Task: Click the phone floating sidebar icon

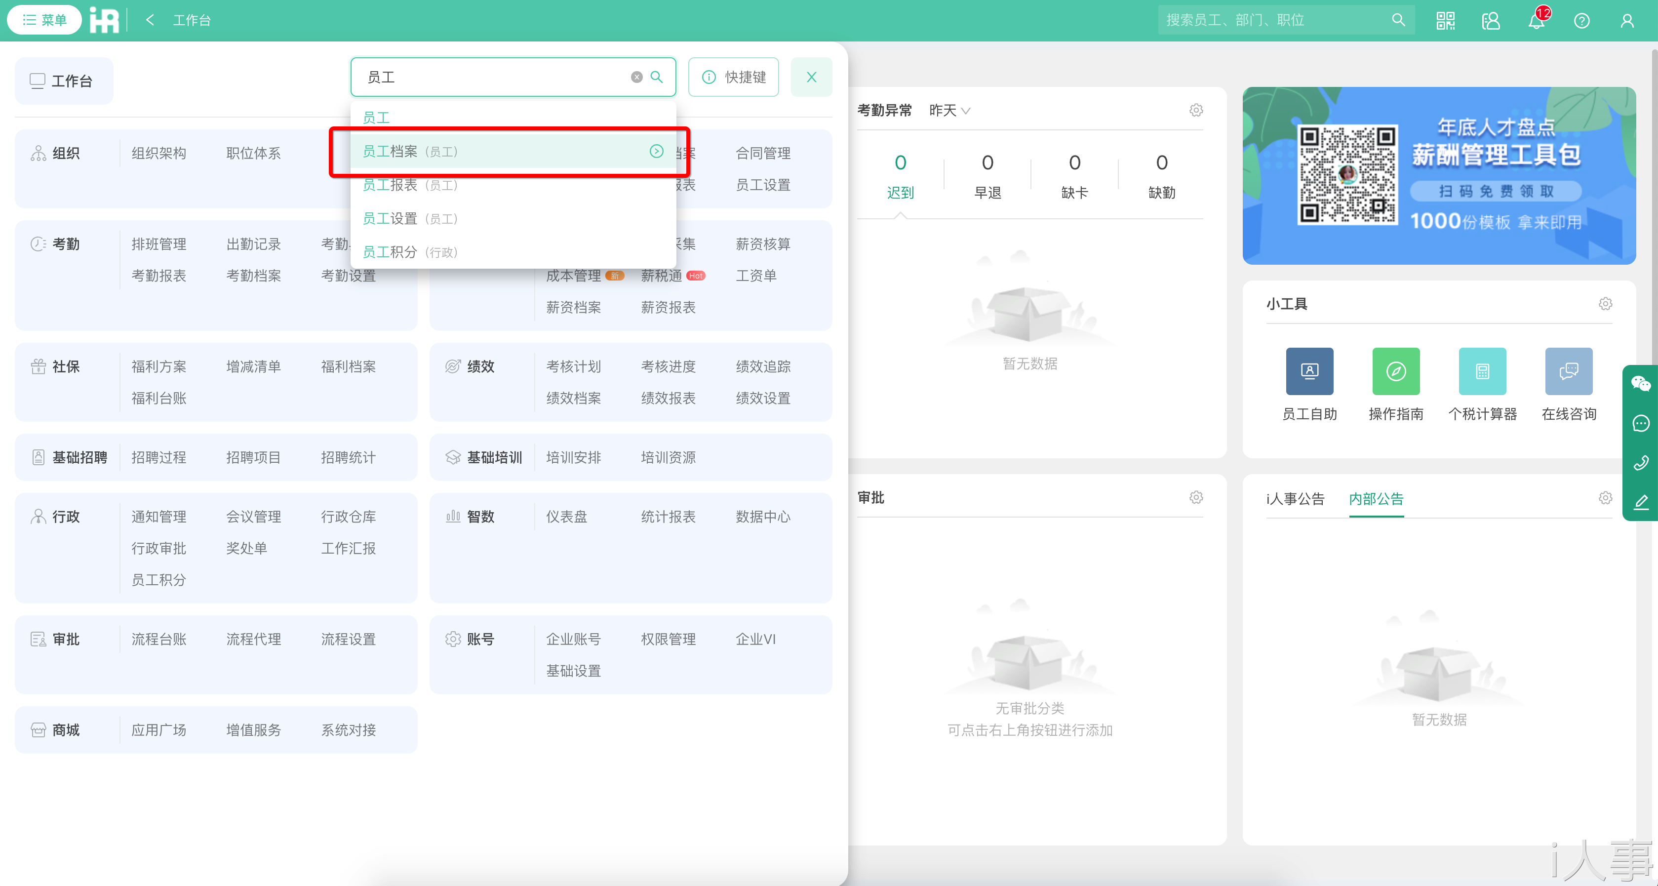Action: 1641,462
